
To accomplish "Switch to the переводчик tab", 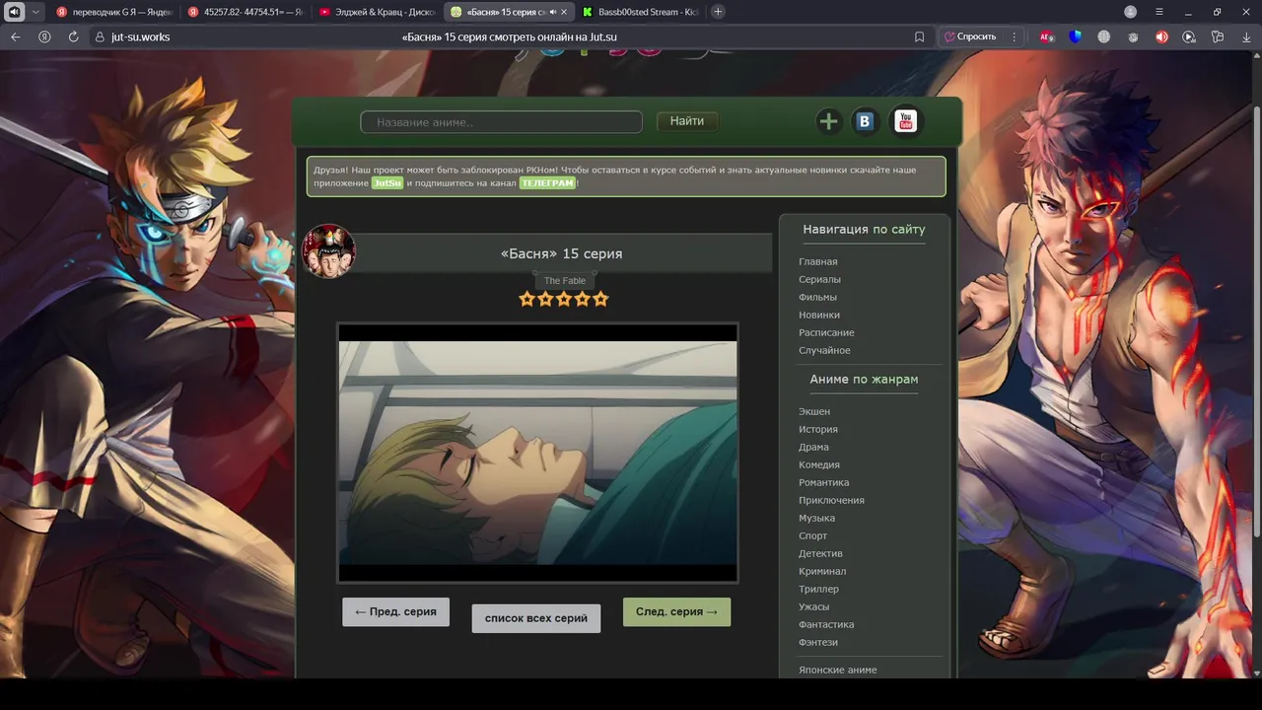I will [x=113, y=12].
